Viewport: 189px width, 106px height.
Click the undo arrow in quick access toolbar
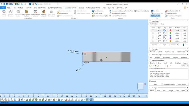point(22,4)
